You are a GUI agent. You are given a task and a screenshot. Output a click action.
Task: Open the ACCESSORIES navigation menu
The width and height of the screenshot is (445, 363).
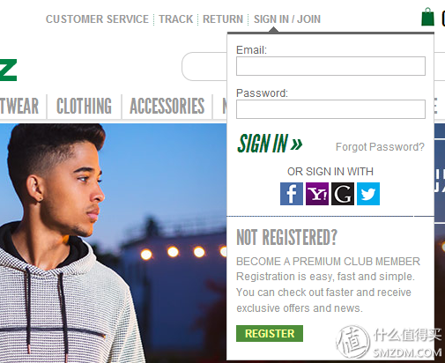pyautogui.click(x=167, y=106)
